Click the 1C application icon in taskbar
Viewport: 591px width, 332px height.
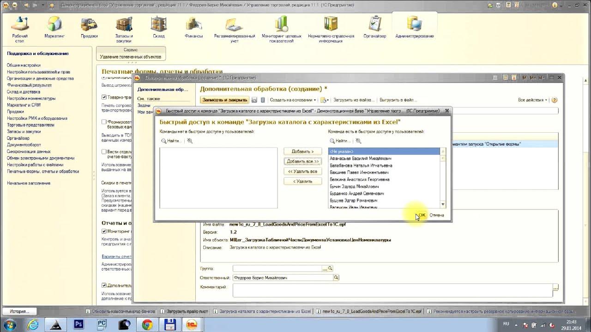pos(193,325)
